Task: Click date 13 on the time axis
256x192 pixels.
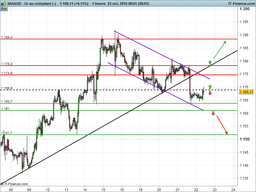Action: 66,190
